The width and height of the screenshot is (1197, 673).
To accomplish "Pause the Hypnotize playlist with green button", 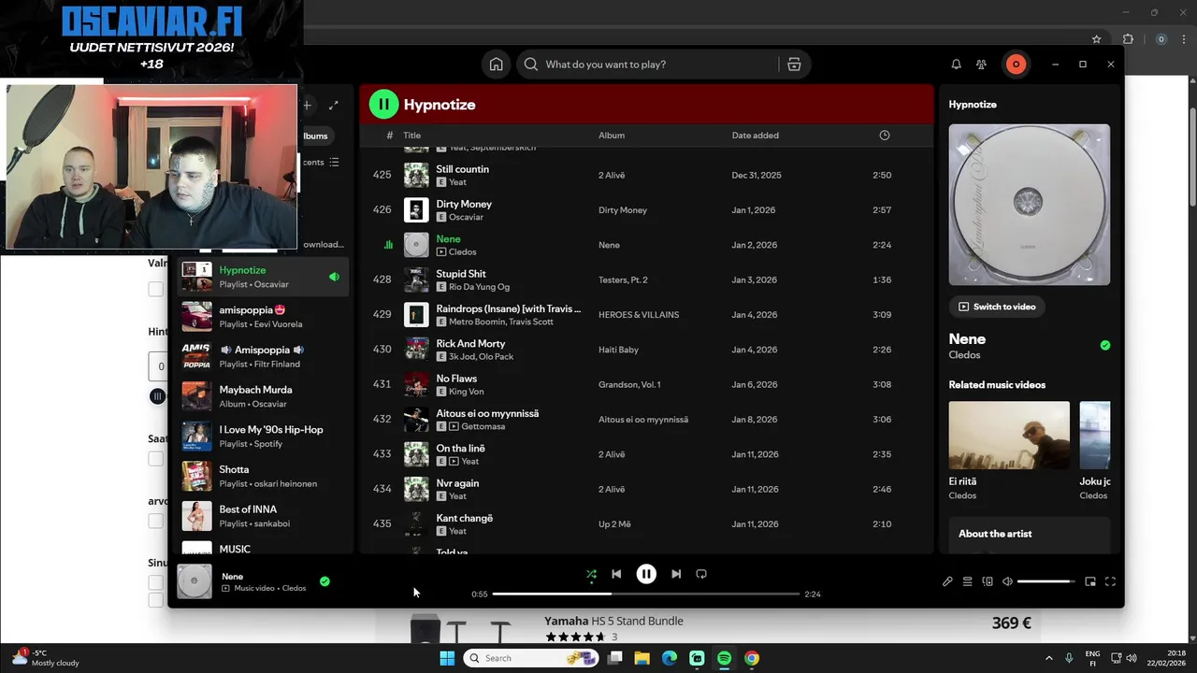I will (x=383, y=104).
